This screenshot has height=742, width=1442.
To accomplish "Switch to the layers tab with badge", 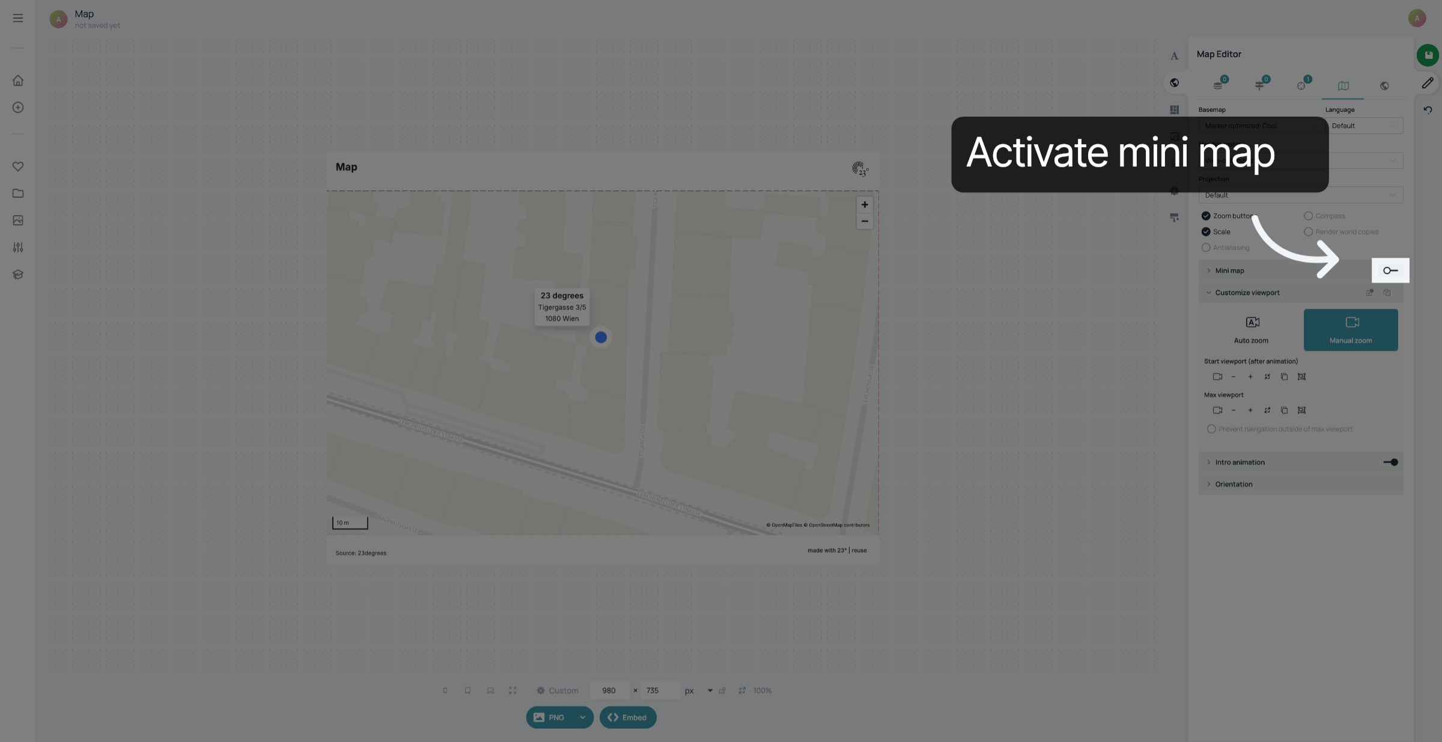I will [1218, 85].
